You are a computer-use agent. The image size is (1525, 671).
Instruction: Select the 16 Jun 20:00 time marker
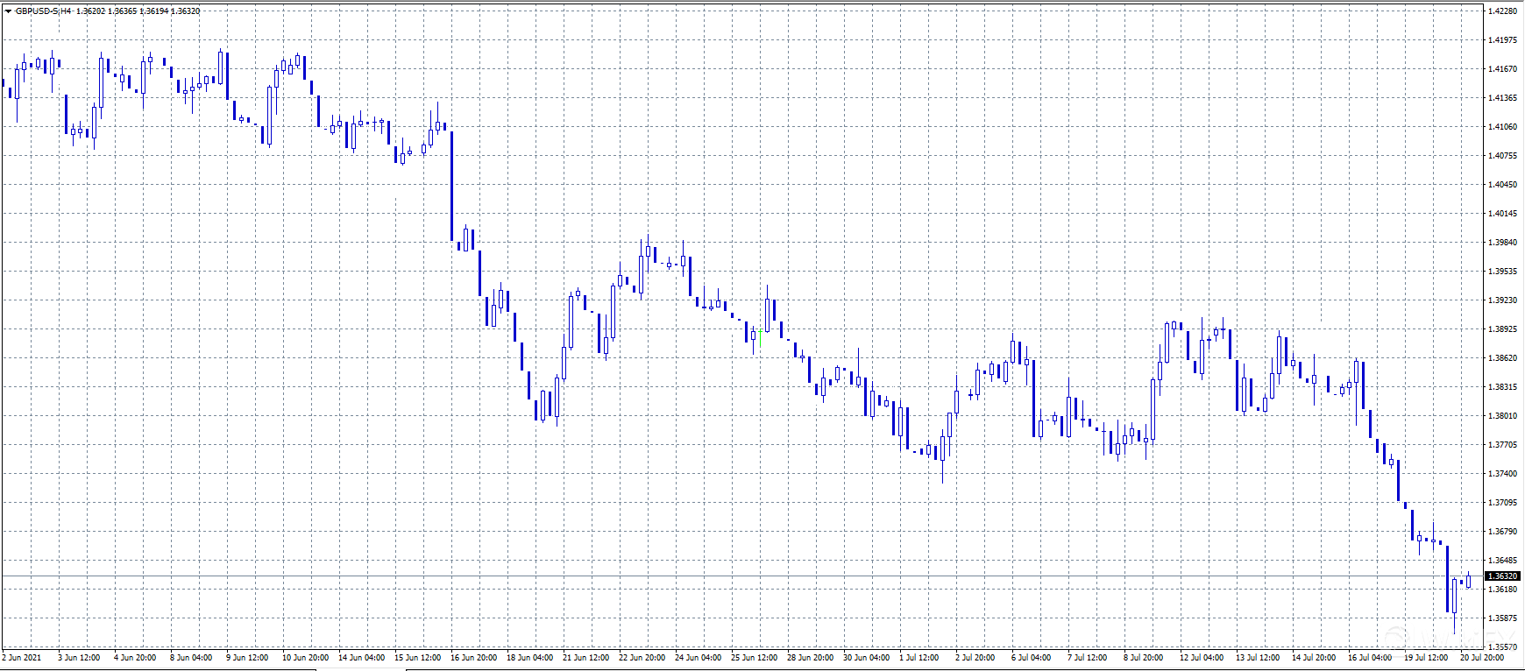coord(473,658)
